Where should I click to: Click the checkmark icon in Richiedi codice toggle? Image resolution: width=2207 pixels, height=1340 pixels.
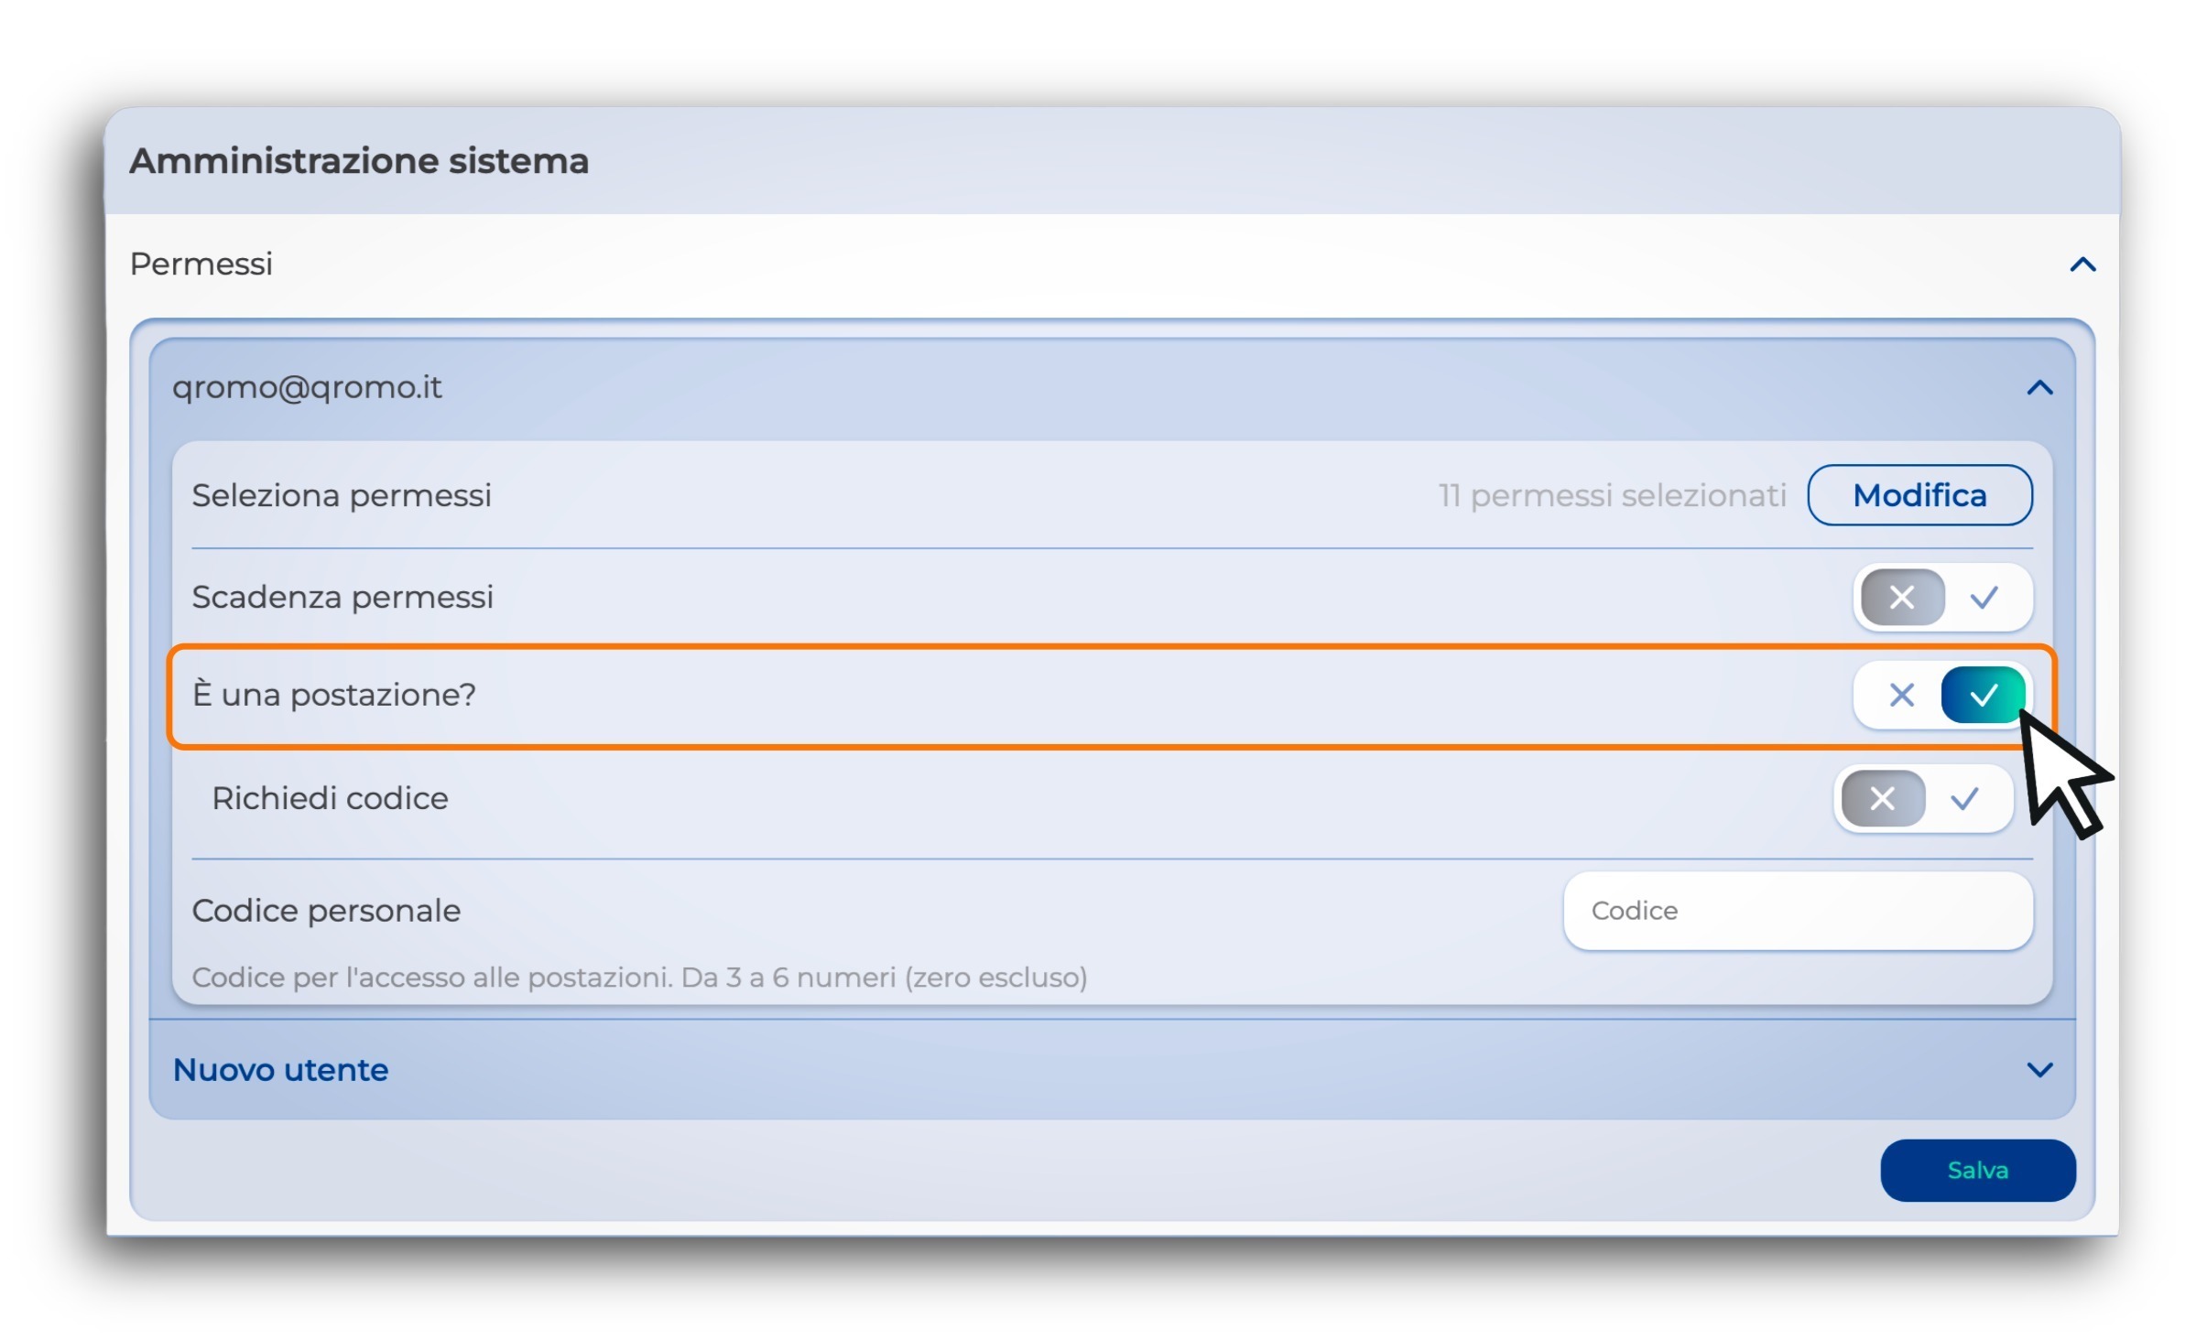[x=1963, y=799]
